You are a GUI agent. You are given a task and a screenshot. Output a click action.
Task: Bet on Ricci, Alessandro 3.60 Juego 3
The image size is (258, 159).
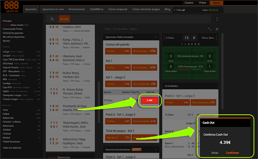[144, 84]
